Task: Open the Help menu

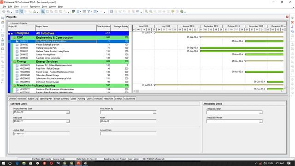Action: [x=60, y=6]
